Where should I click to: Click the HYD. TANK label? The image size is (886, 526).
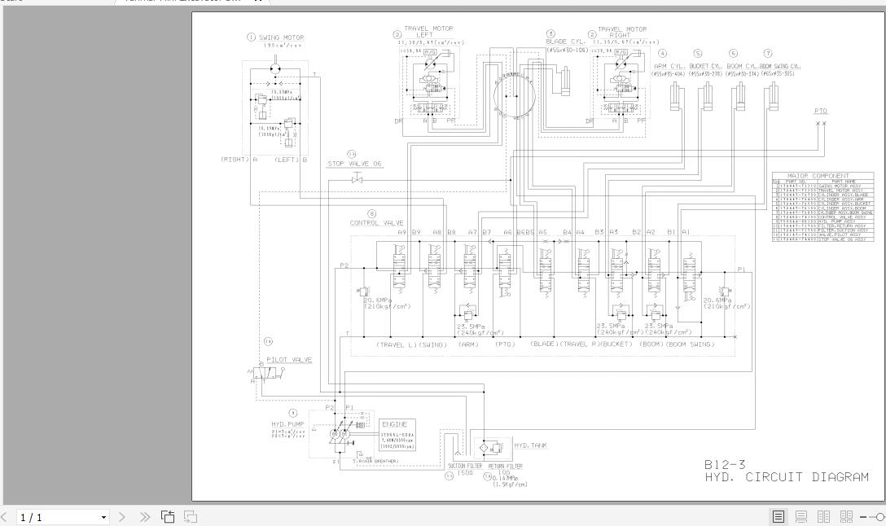tap(530, 445)
